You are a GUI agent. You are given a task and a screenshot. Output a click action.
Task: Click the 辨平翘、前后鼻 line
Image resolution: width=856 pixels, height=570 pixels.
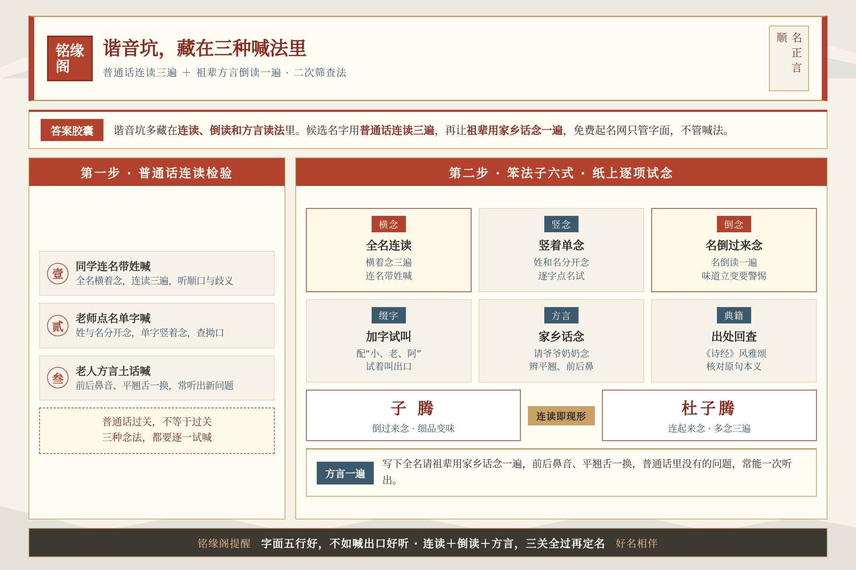click(561, 366)
